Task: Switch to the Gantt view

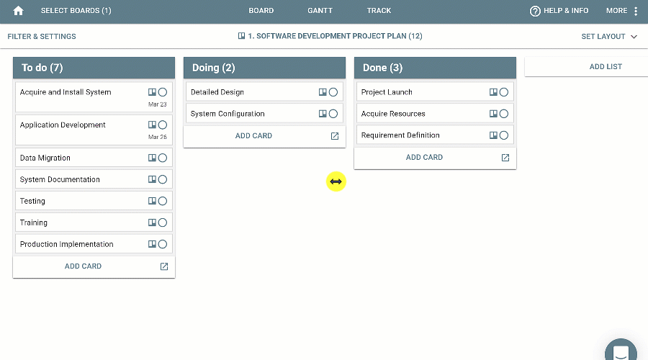Action: (x=319, y=11)
